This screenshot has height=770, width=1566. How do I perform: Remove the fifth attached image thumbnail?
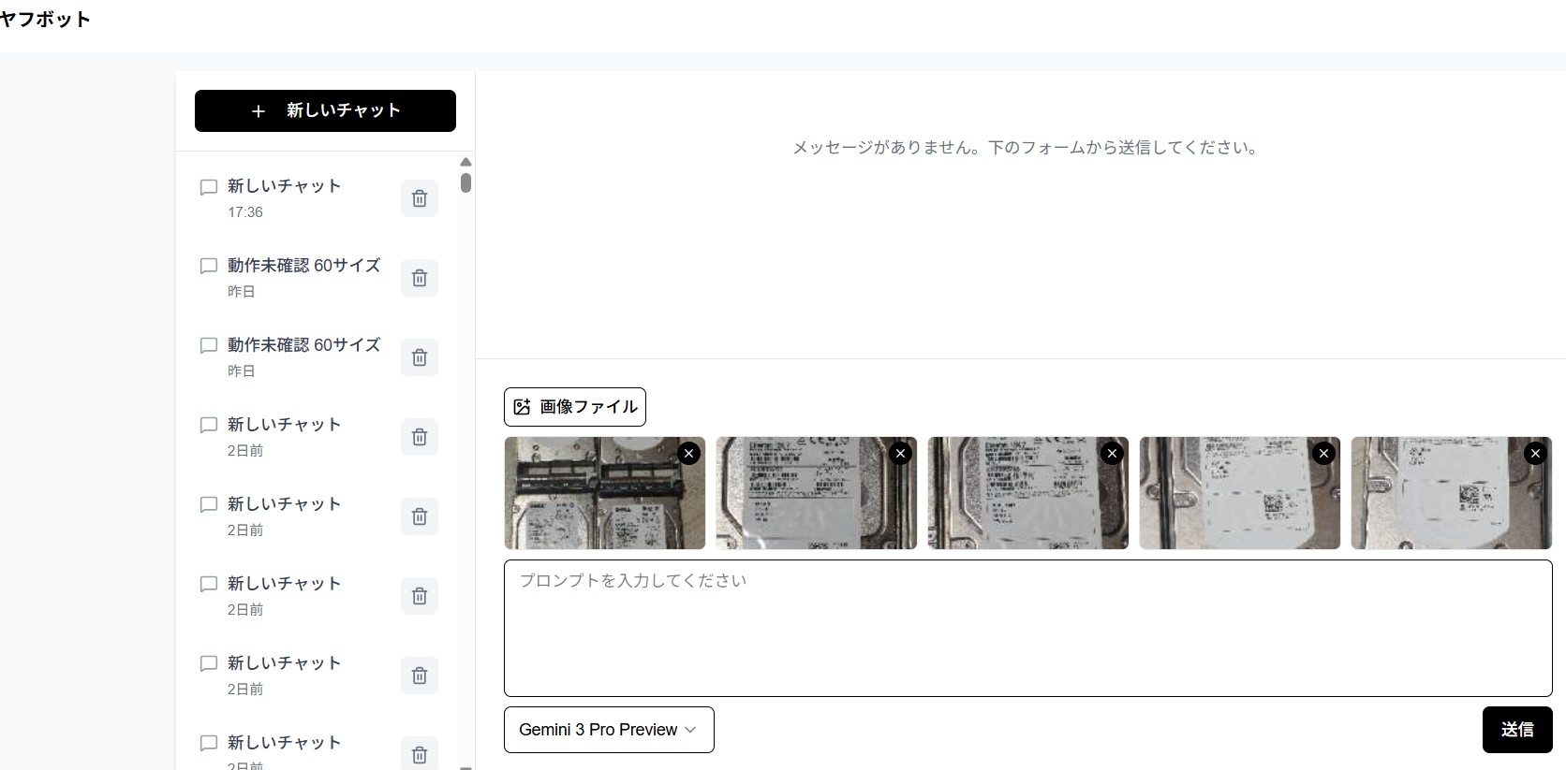coord(1535,454)
